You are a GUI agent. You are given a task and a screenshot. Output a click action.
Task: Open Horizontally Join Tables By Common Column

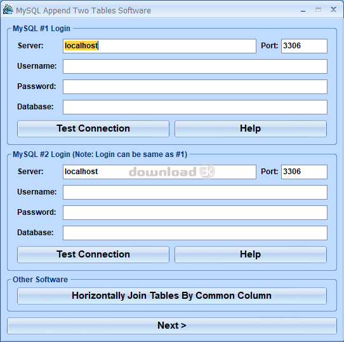(172, 296)
